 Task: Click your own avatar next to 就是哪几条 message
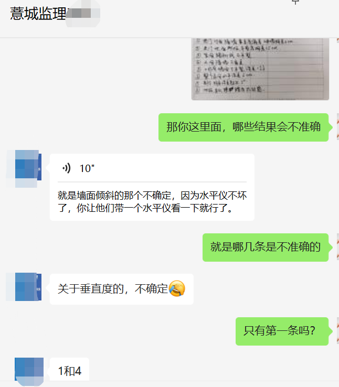tap(338, 247)
